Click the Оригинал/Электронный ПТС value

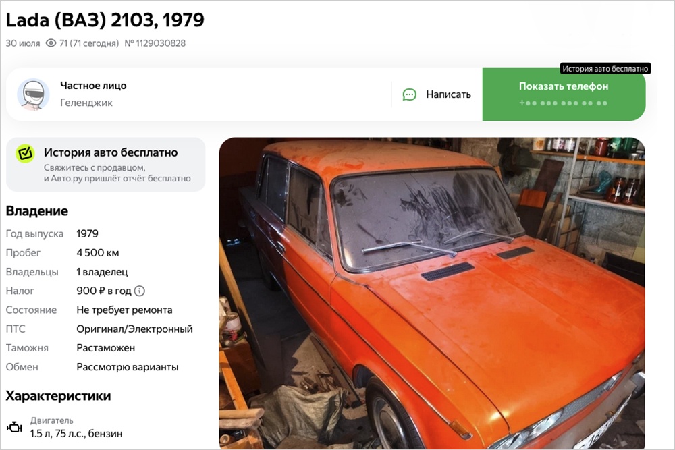coord(135,329)
